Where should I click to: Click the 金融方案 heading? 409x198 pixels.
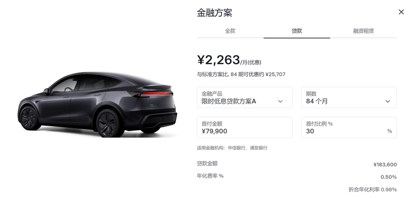[215, 13]
